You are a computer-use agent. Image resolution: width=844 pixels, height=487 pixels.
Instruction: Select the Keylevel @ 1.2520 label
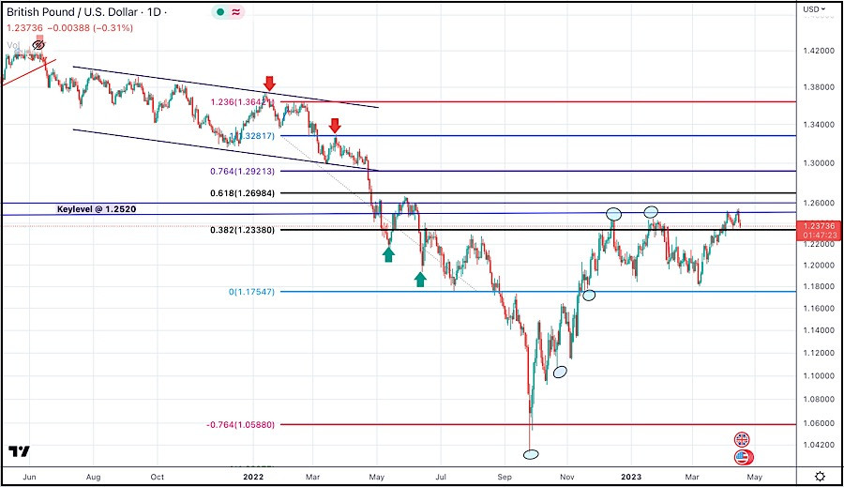97,209
